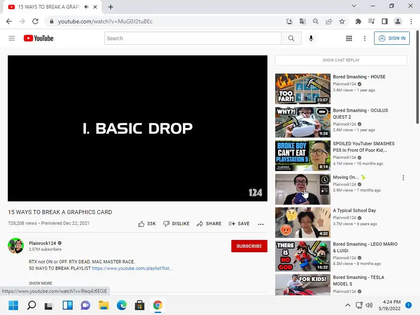Go to the YouTube home logo

tap(38, 38)
